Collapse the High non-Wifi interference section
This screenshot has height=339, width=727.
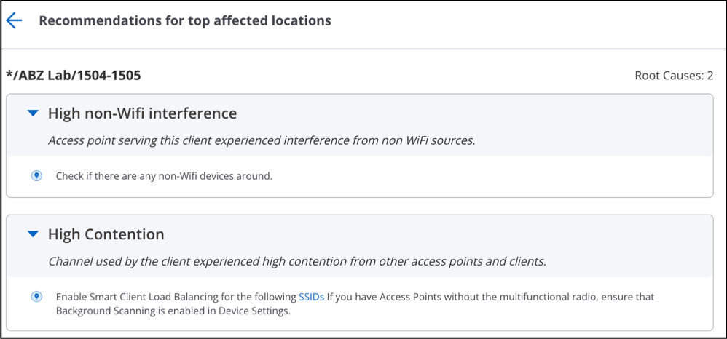click(x=33, y=113)
